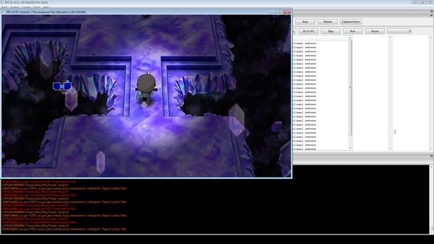Viewport: 434px width, 244px height.
Task: Open the thread selection dropdown beside Pause
Action: (x=399, y=31)
